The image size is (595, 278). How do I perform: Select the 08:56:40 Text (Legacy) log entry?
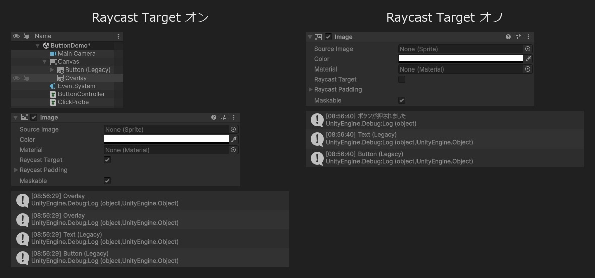(445, 138)
